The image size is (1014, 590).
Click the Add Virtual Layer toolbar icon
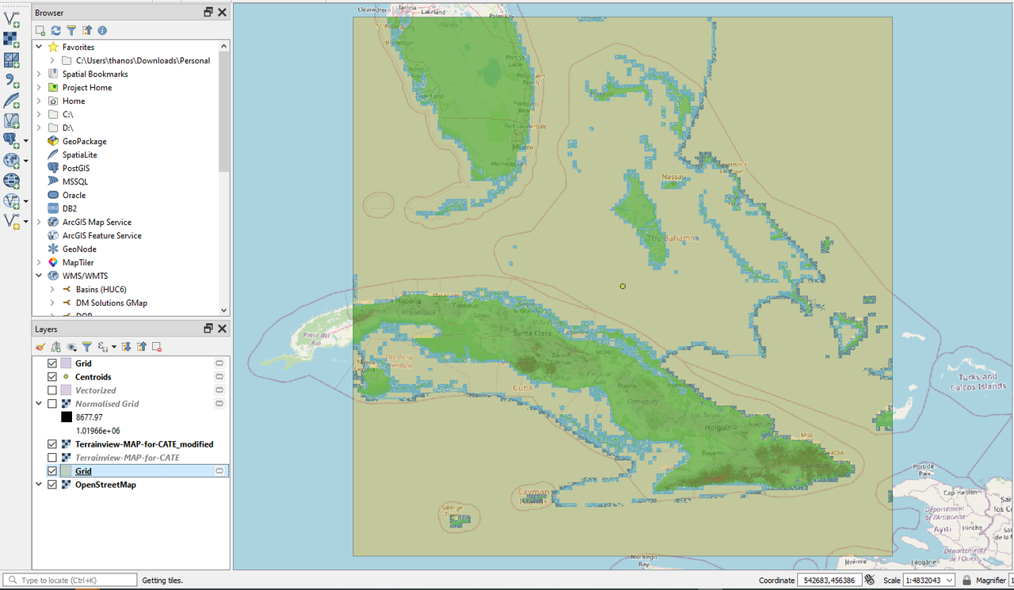pos(11,120)
